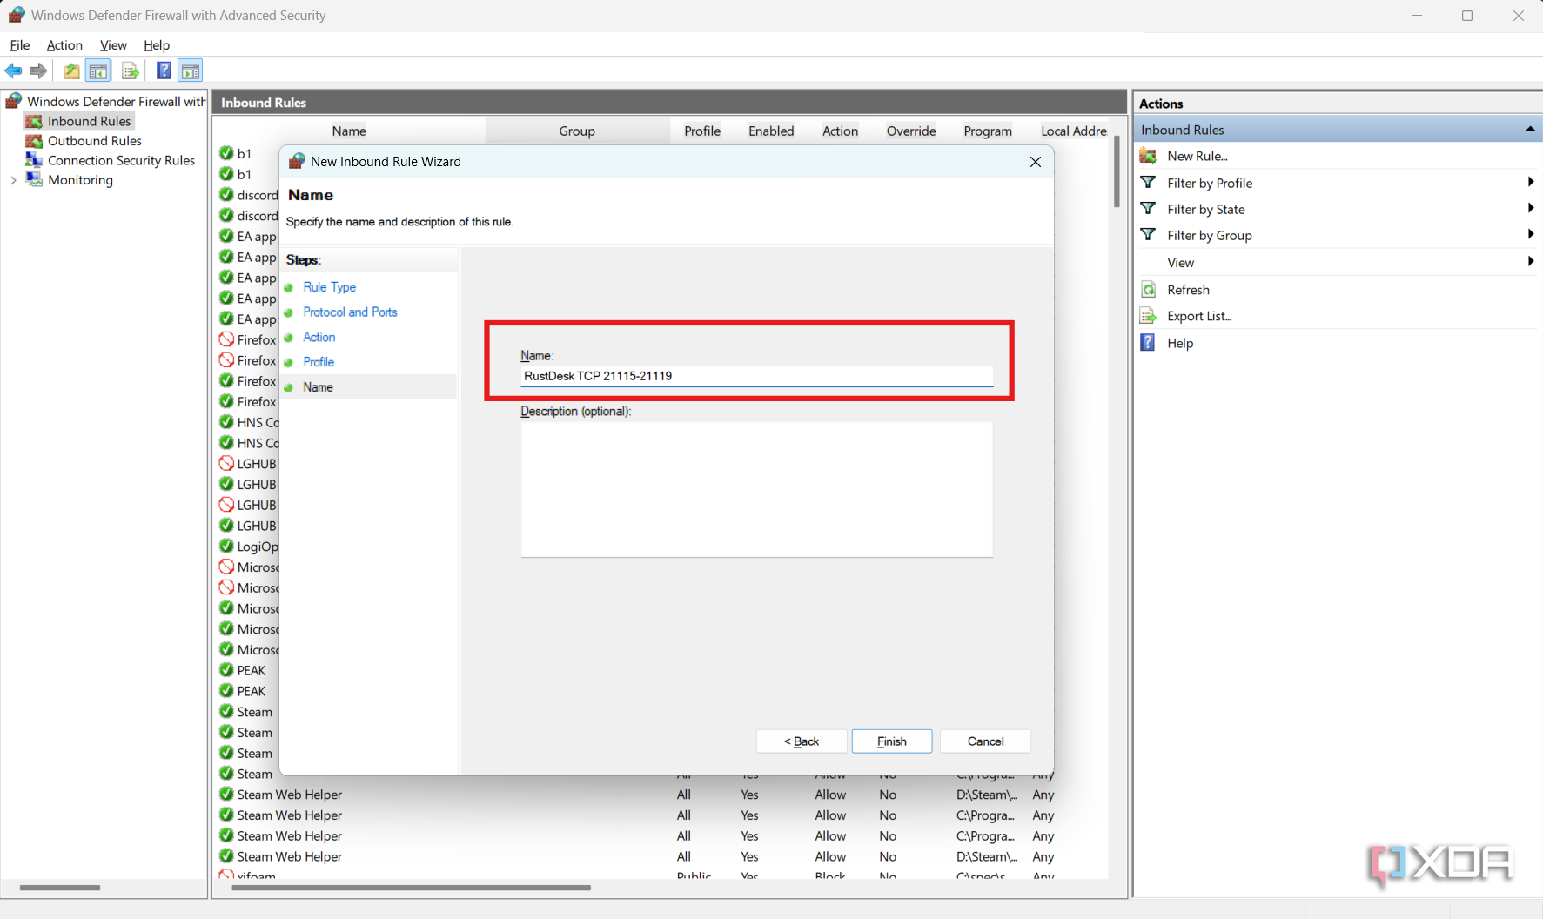This screenshot has width=1543, height=919.
Task: Expand the Monitoring tree node chevron
Action: click(x=13, y=180)
